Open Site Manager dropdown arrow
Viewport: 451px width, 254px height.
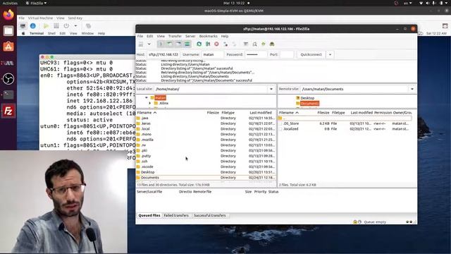(x=149, y=44)
